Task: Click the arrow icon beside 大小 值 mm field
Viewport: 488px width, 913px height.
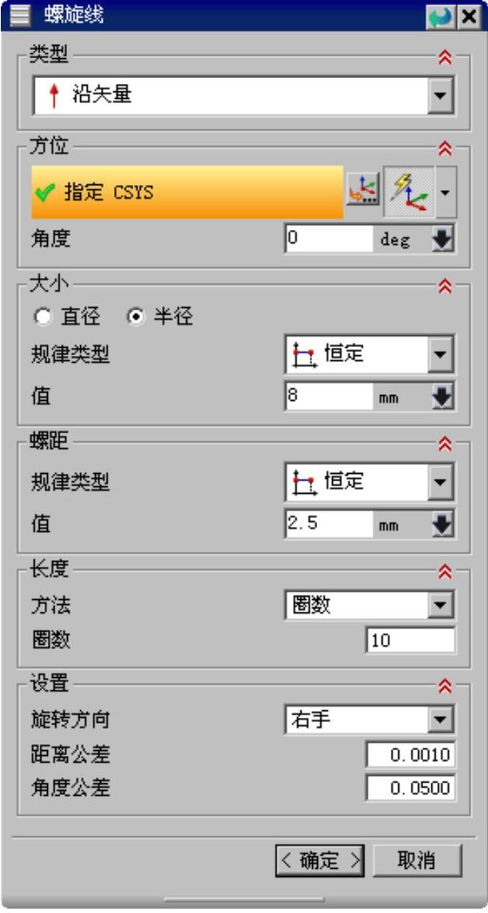Action: (x=444, y=398)
